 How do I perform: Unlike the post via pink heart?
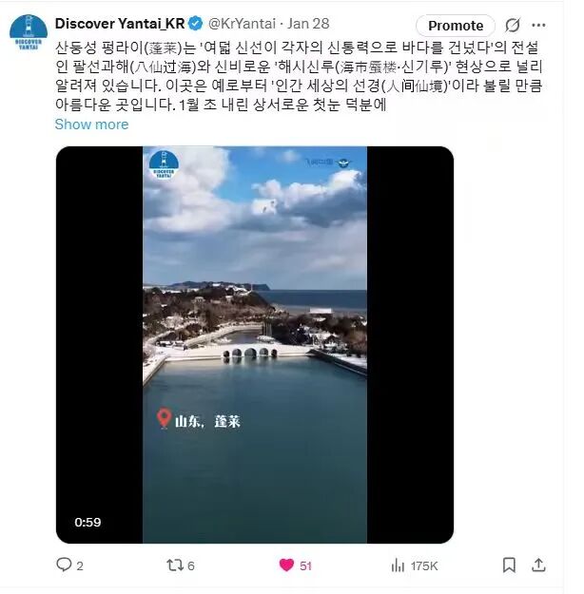(286, 565)
